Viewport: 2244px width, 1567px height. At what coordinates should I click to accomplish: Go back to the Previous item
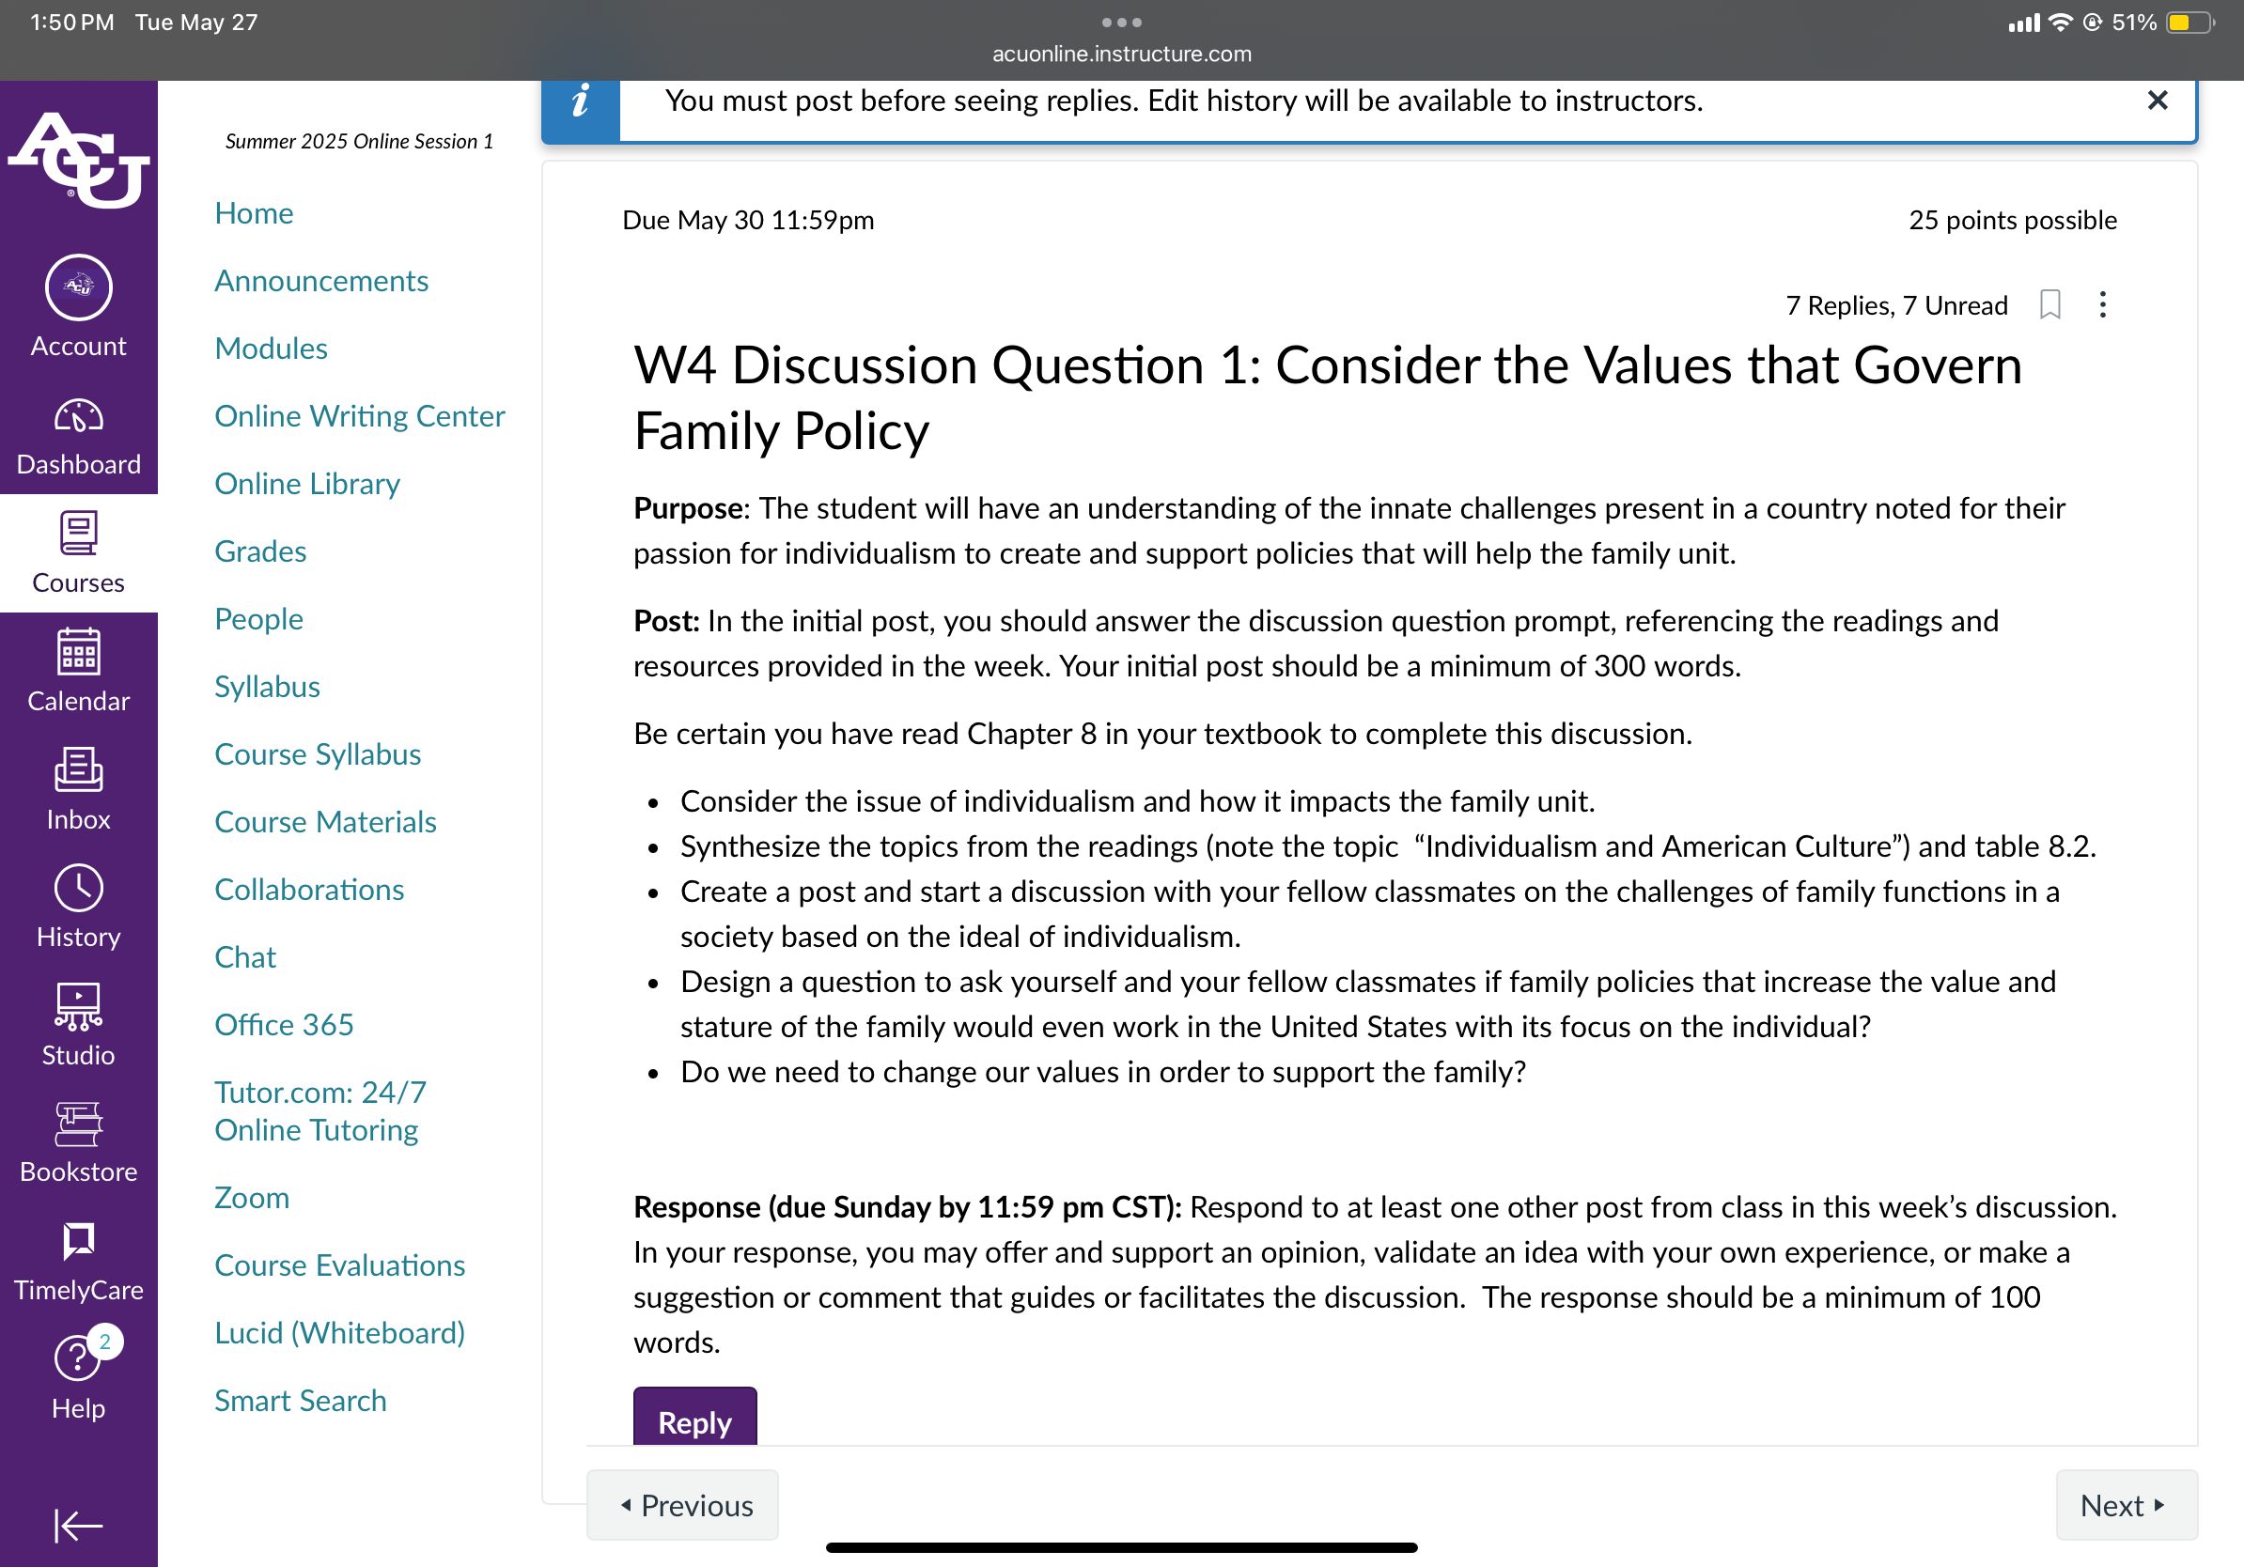682,1505
